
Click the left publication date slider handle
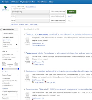(2, 69)
